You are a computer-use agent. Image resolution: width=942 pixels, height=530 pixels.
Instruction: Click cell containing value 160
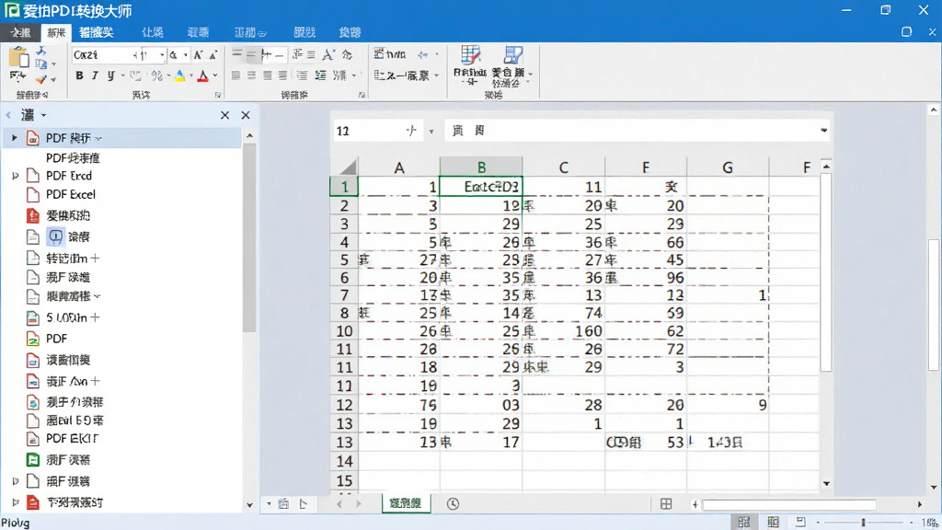coord(564,331)
